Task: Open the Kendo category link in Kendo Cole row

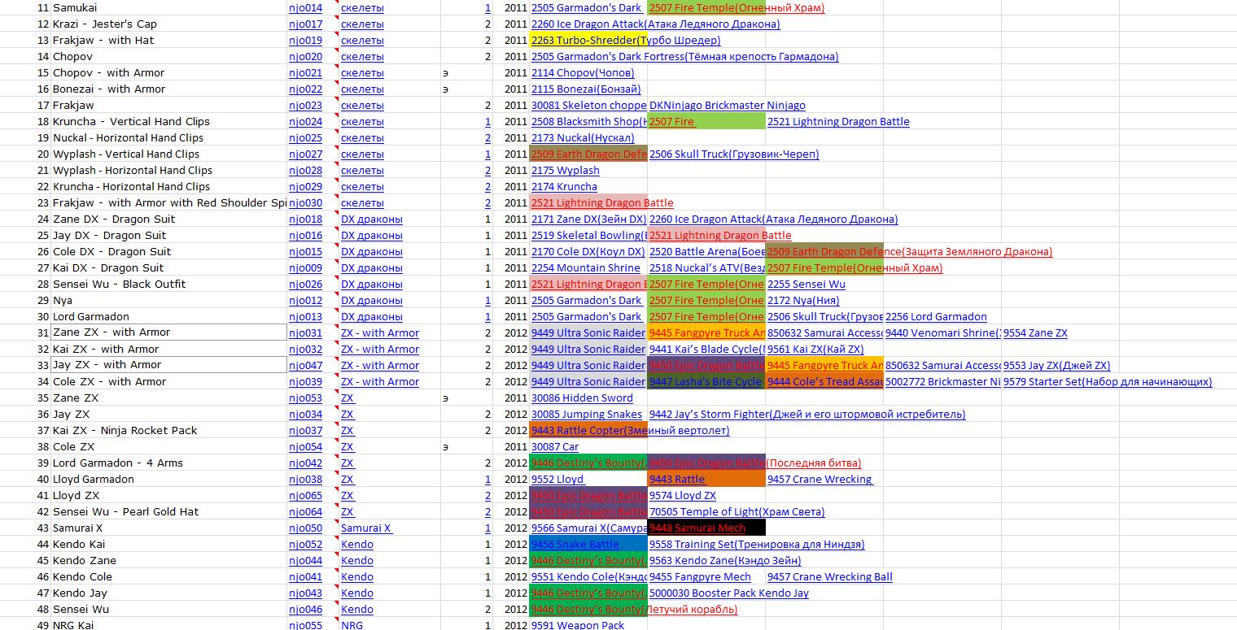Action: (357, 577)
